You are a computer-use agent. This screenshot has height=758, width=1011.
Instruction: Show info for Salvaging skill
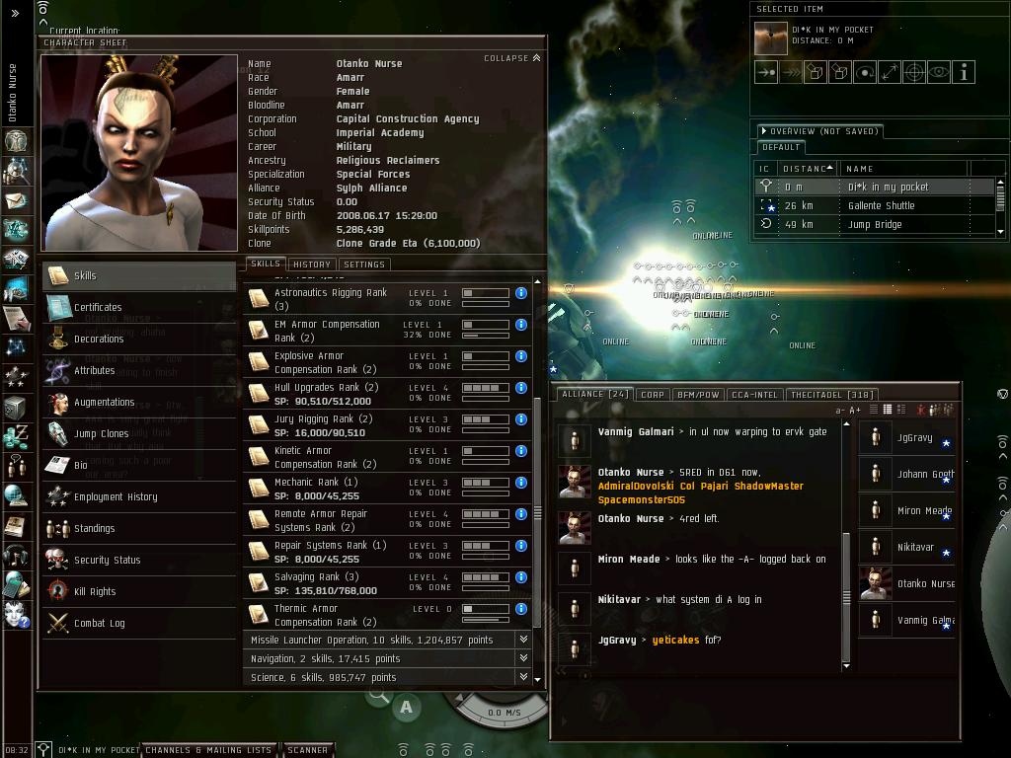[x=521, y=576]
